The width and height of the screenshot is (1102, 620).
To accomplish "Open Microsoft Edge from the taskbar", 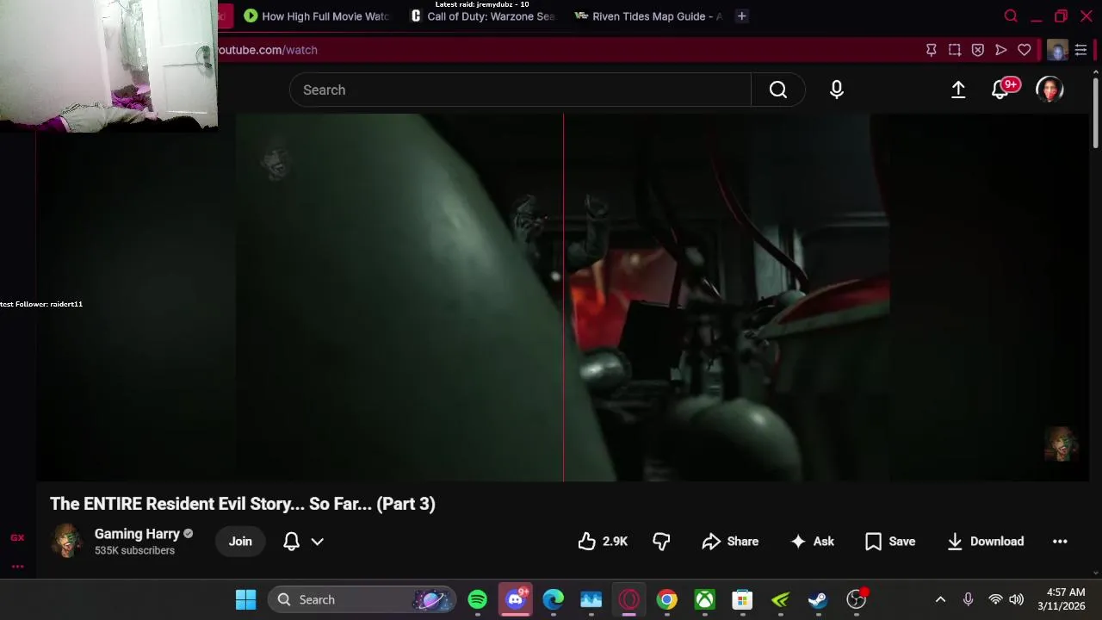I will tap(553, 599).
